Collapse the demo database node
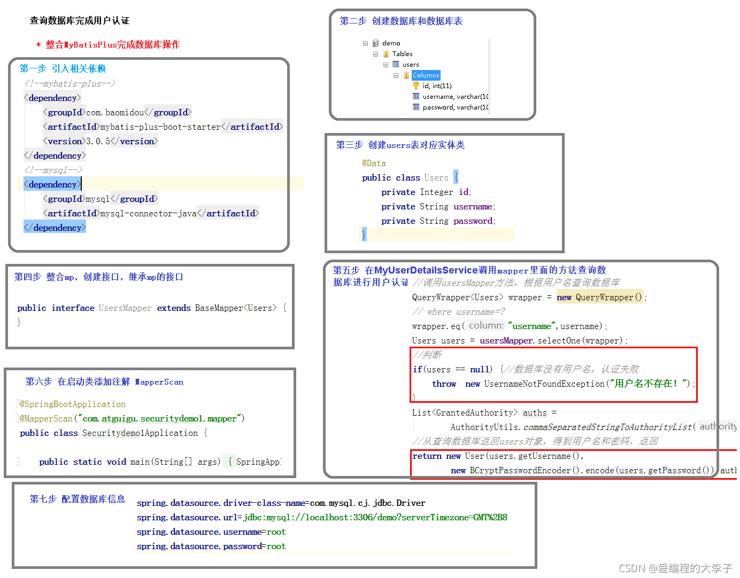The height and width of the screenshot is (578, 740). tap(365, 43)
